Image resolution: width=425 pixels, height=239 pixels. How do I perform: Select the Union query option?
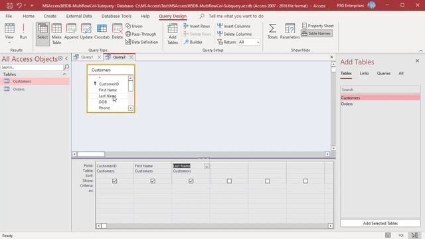click(x=134, y=26)
